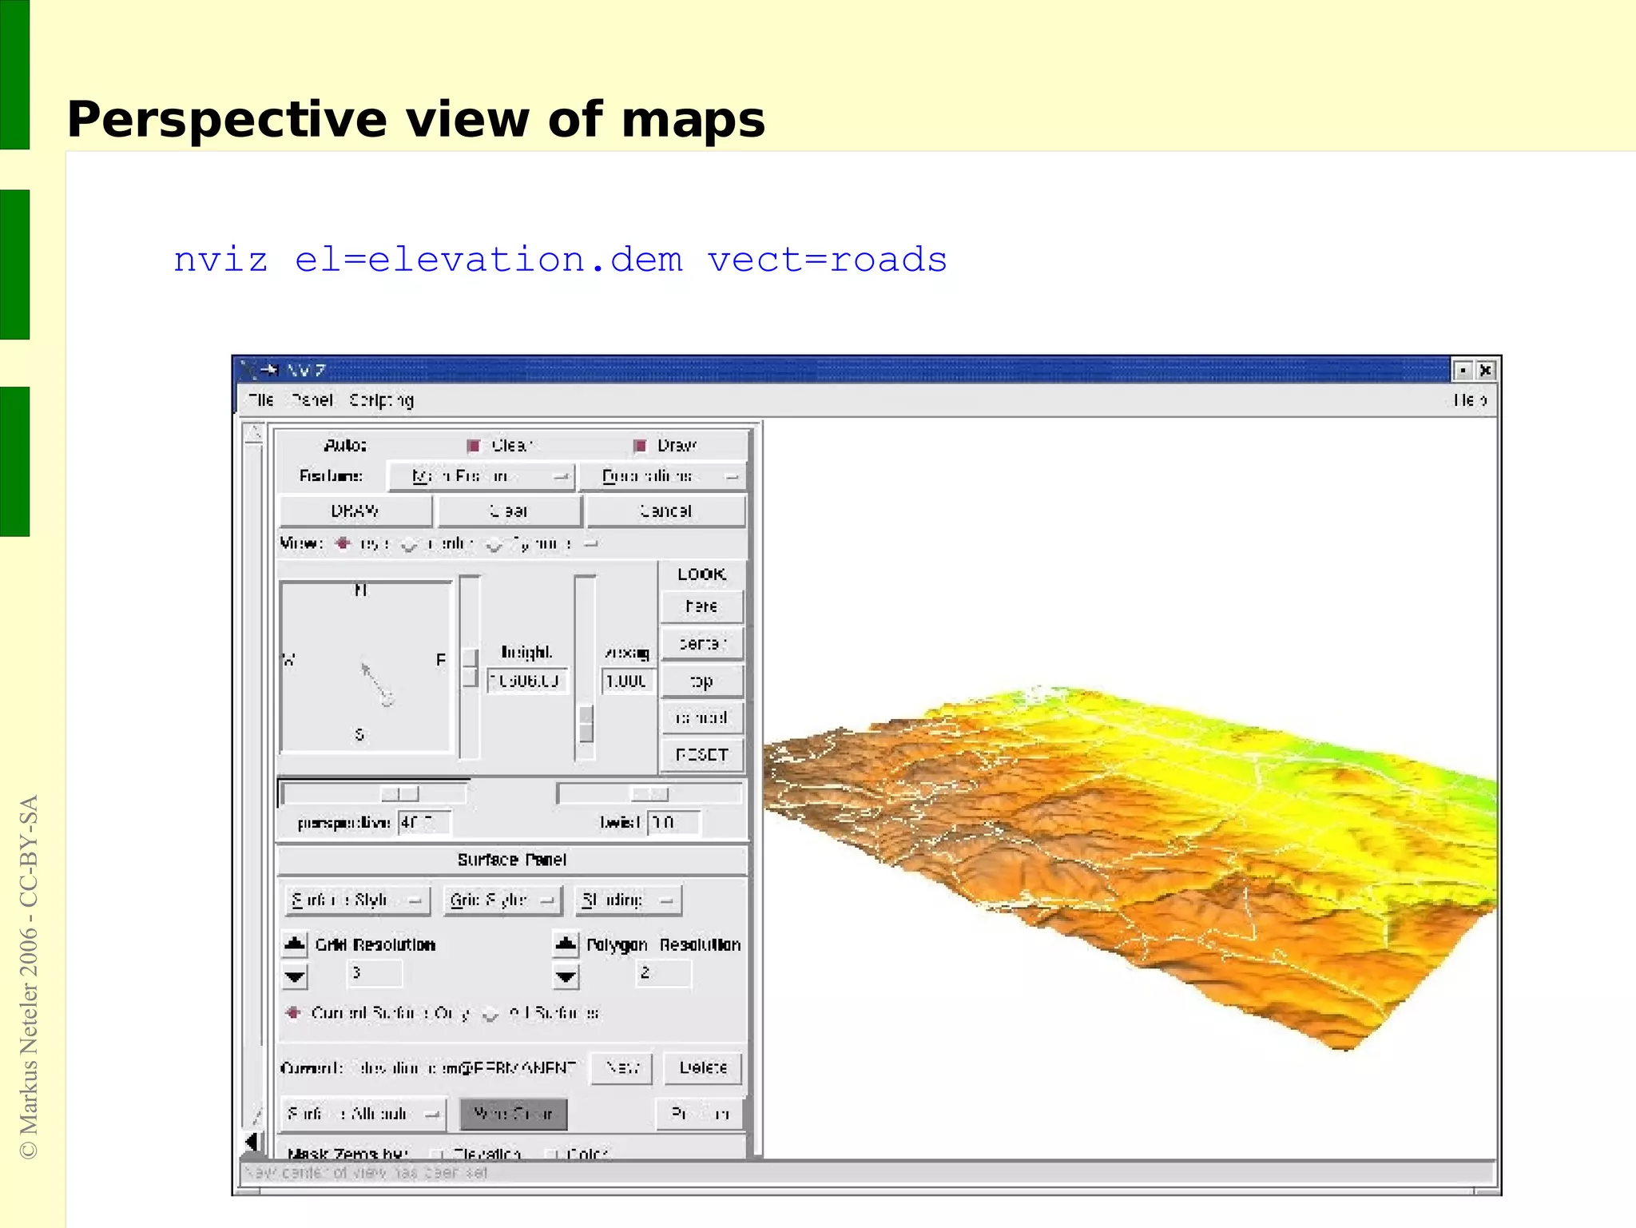This screenshot has height=1228, width=1636.
Task: Click the Position button
Action: point(699,1114)
